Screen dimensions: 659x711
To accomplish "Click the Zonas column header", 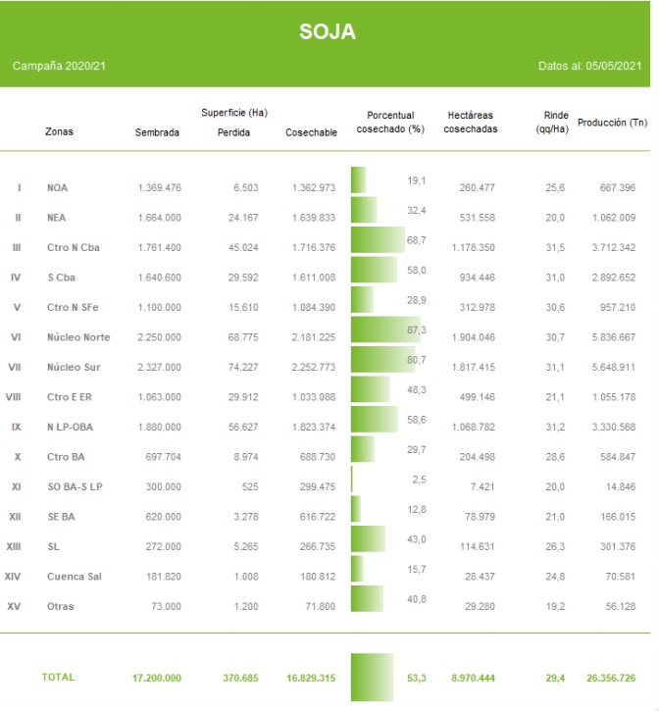I will pyautogui.click(x=59, y=131).
